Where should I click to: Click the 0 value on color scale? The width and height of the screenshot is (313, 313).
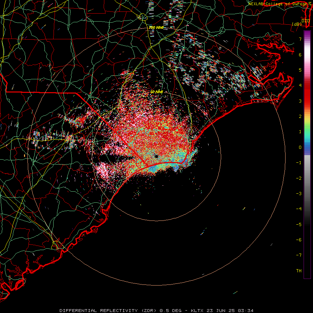(300, 147)
